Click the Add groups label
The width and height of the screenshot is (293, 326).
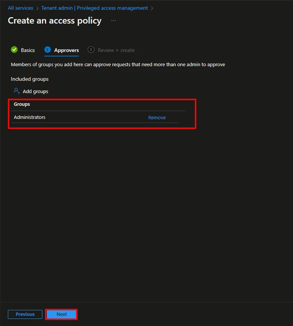tap(36, 92)
